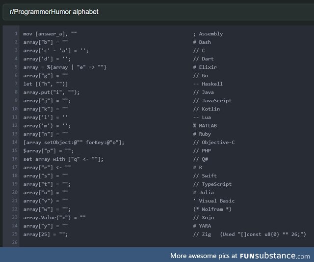314x262 pixels.
Task: Click the Assembly code on line 1
Action: (x=50, y=34)
